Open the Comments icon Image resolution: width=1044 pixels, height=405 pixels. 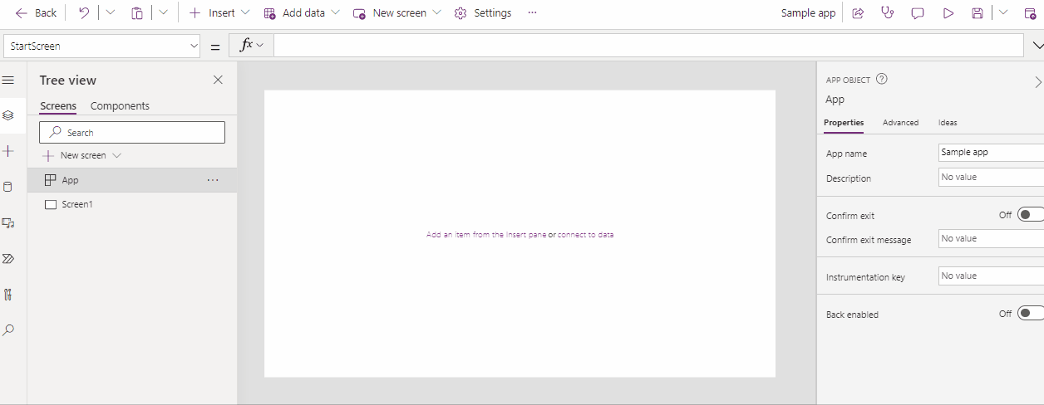[x=918, y=13]
